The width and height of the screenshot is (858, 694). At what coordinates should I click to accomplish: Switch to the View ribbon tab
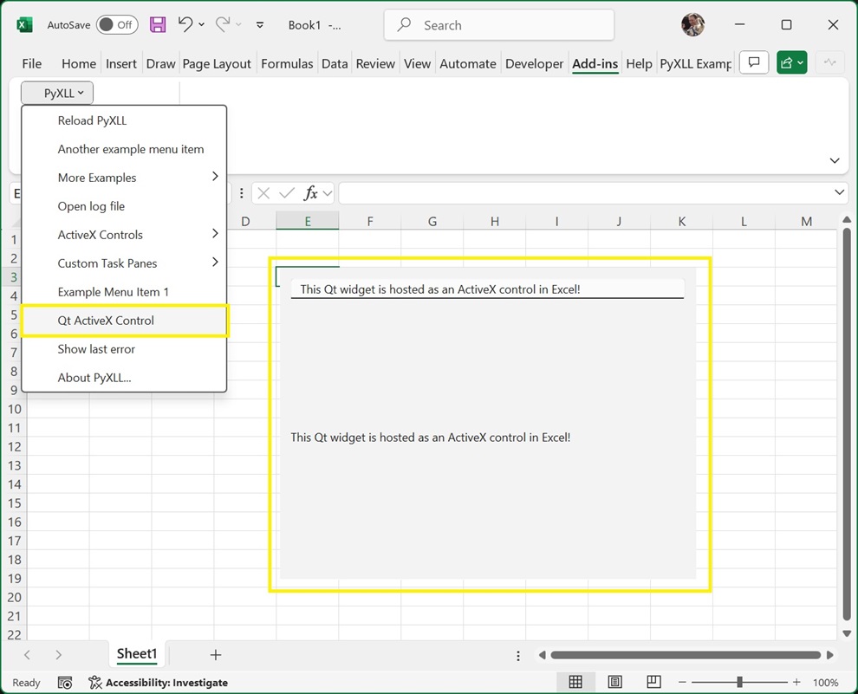[417, 64]
